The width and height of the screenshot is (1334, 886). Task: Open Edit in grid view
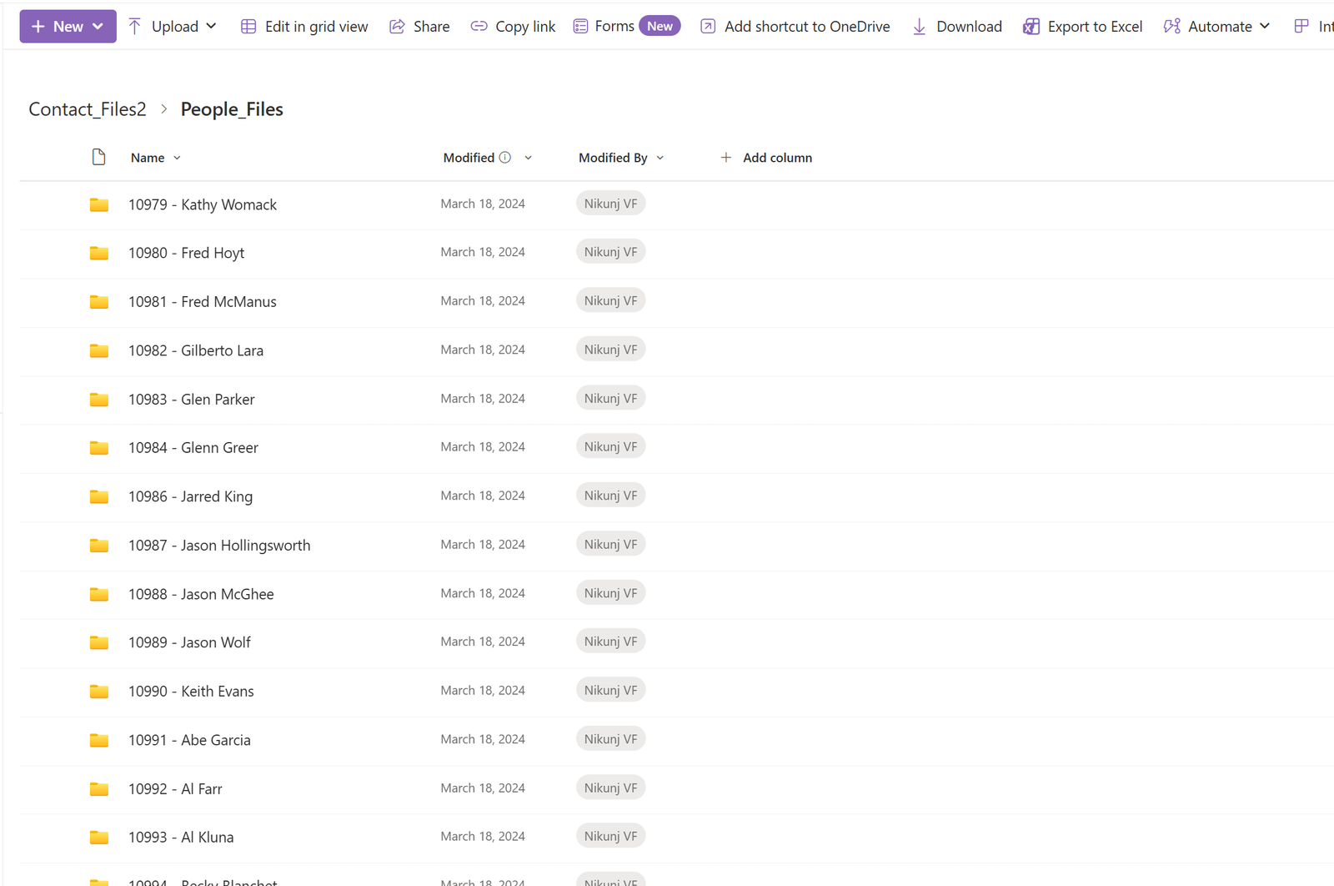click(304, 27)
